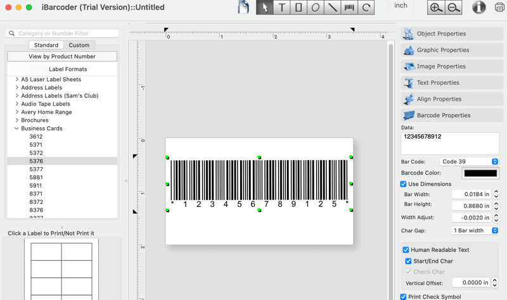This screenshot has width=507, height=300.
Task: Collapse Business Cards category
Action: (16, 128)
